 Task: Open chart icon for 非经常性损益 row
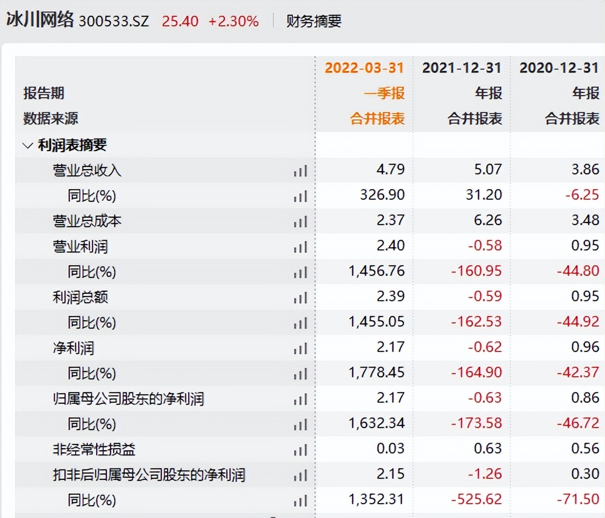point(300,450)
